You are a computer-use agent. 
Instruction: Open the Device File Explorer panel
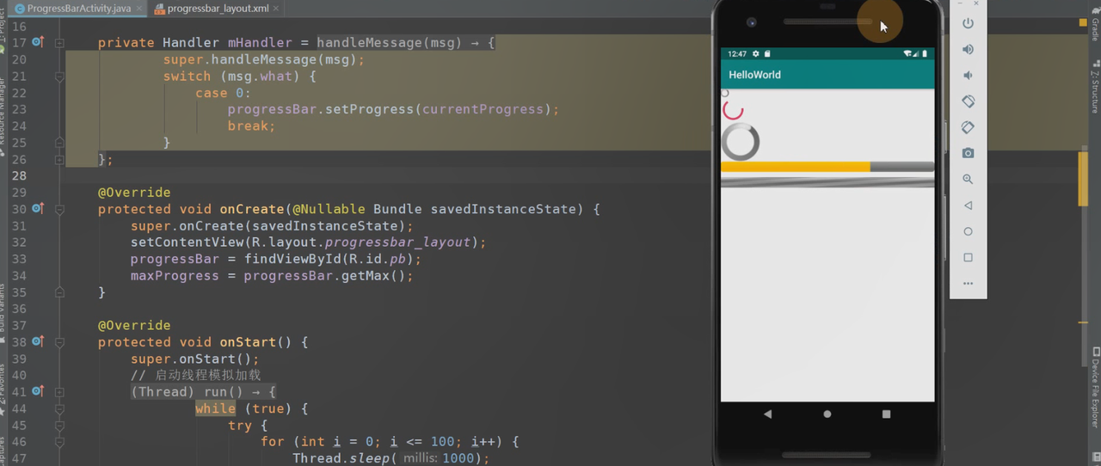pyautogui.click(x=1095, y=387)
